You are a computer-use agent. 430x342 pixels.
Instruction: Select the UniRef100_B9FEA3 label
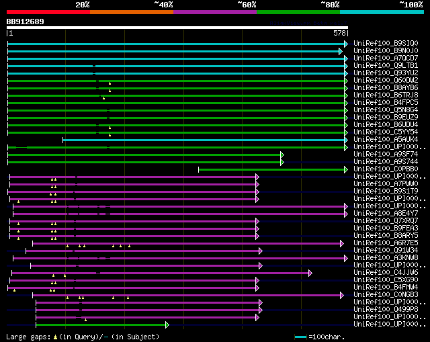[386, 228]
